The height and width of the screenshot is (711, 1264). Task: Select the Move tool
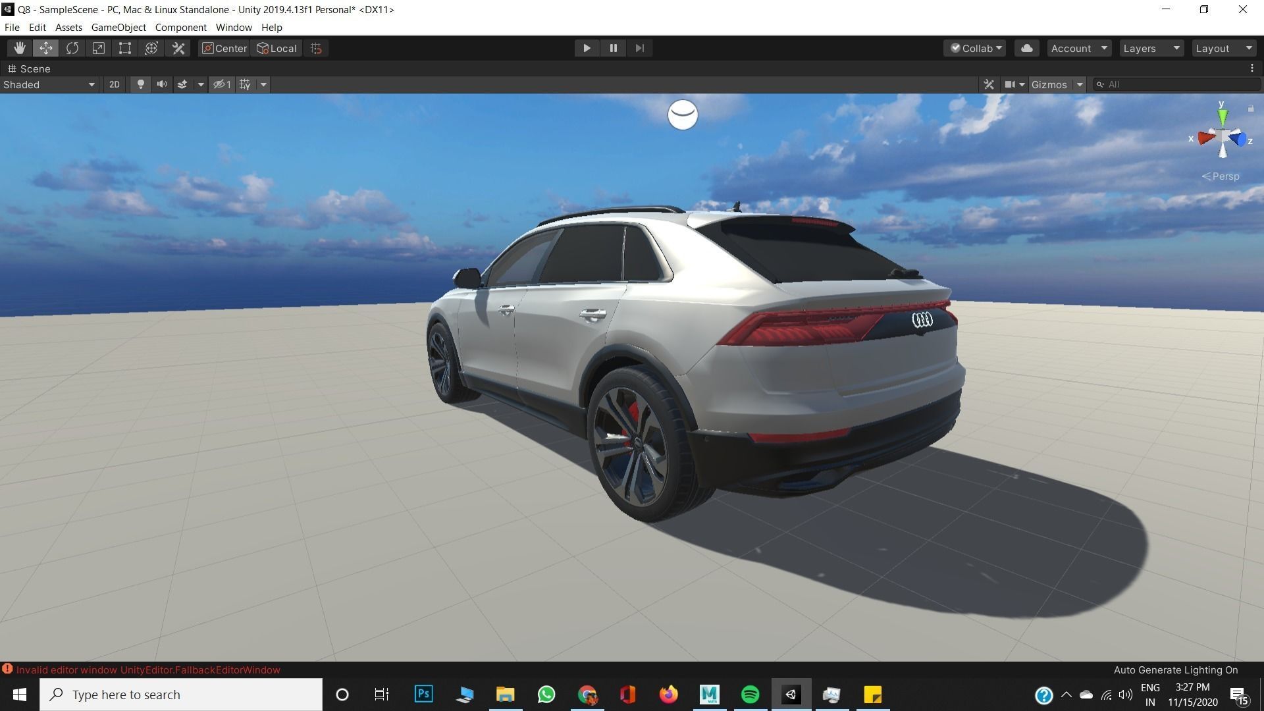pos(45,47)
